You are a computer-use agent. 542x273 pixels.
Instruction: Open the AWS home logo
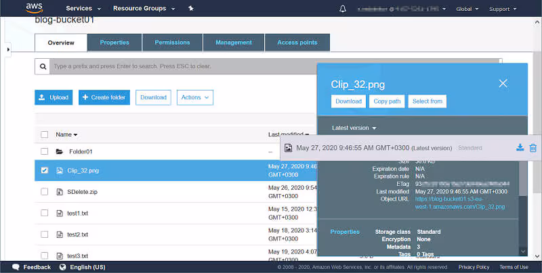pos(35,7)
